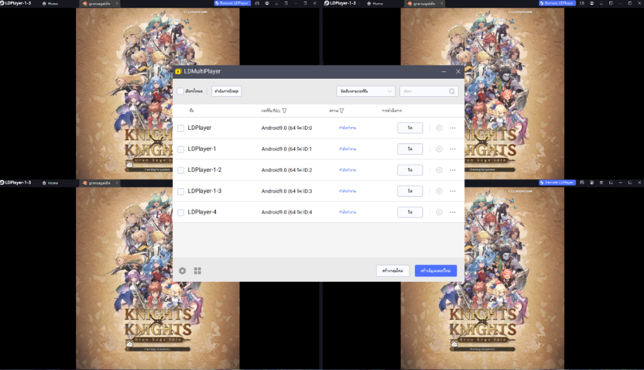Click Remote LDPlayer in bottom-right emulator window
The height and width of the screenshot is (370, 644).
click(x=557, y=182)
